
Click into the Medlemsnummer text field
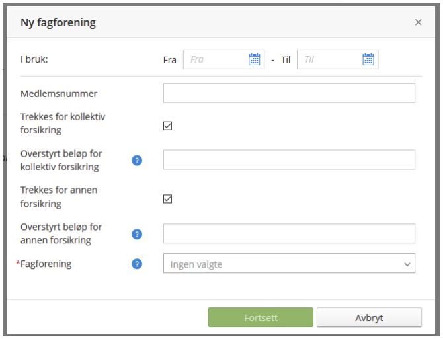(289, 93)
